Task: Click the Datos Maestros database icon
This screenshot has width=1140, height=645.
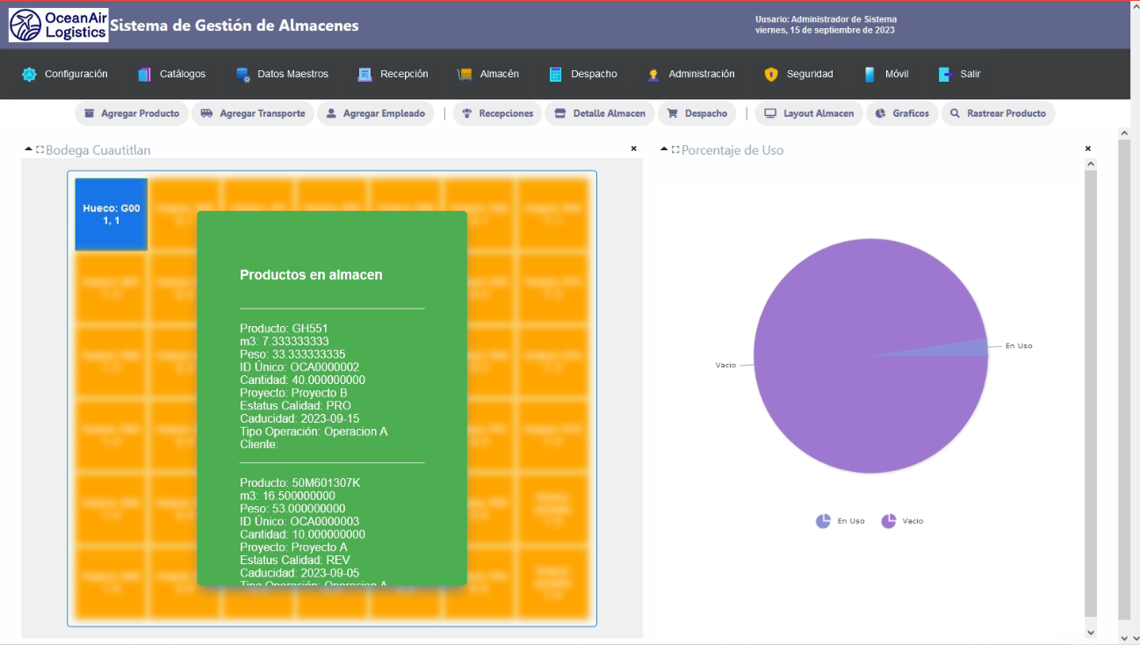Action: point(243,75)
